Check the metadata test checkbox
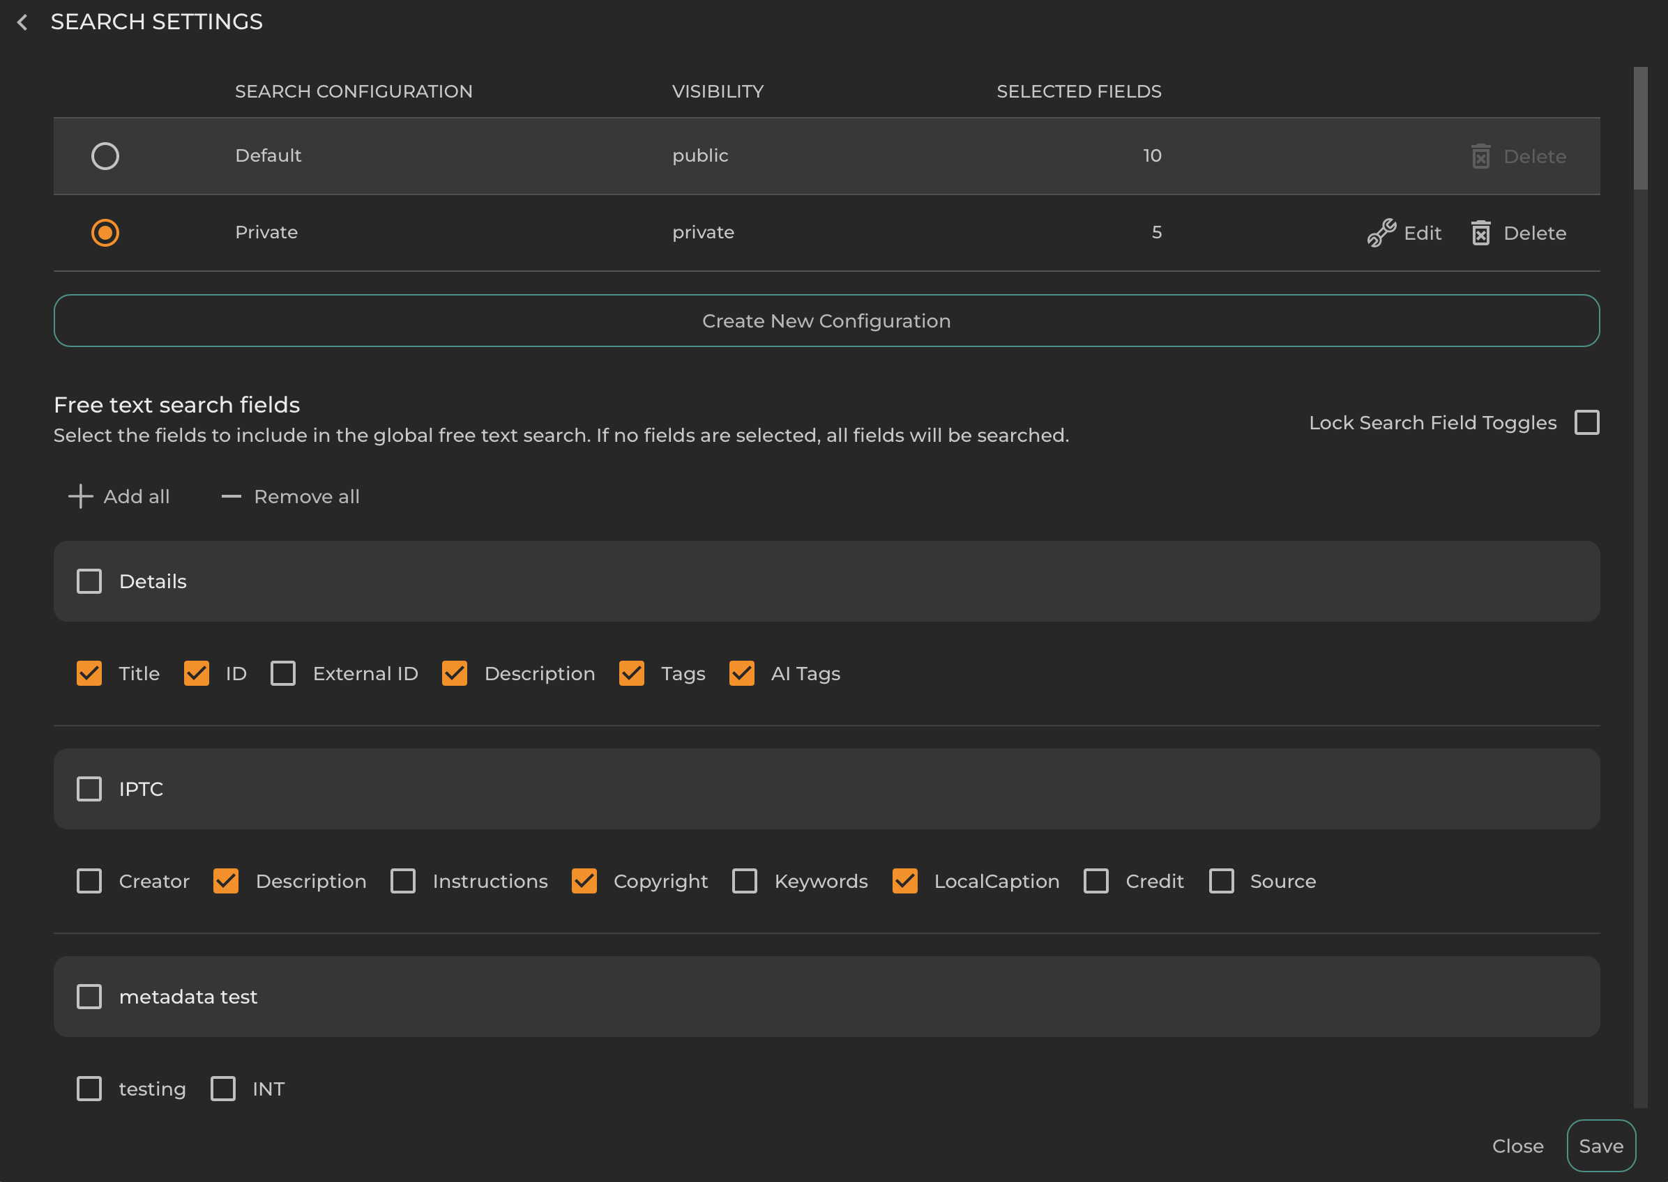This screenshot has height=1182, width=1668. click(89, 997)
